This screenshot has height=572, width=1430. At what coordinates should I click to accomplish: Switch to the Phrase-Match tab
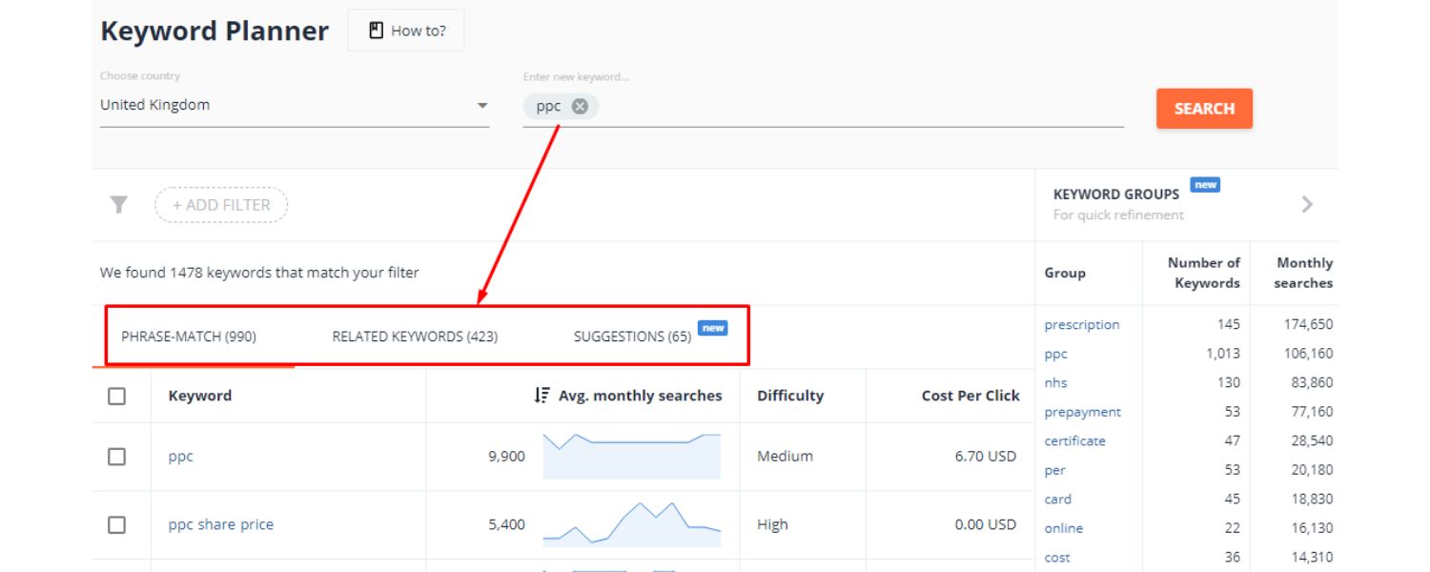coord(189,337)
